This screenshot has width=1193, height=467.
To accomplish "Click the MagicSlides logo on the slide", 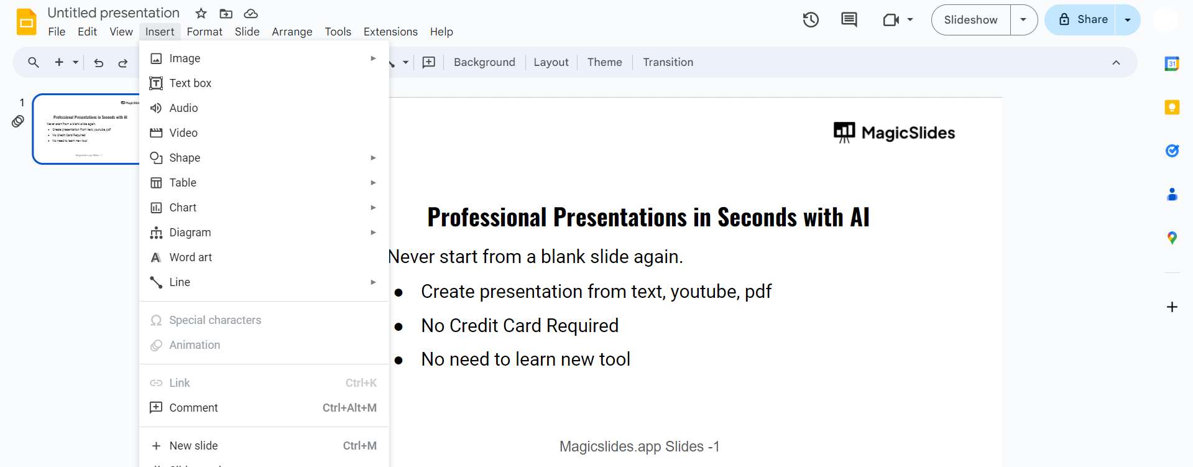I will [894, 132].
